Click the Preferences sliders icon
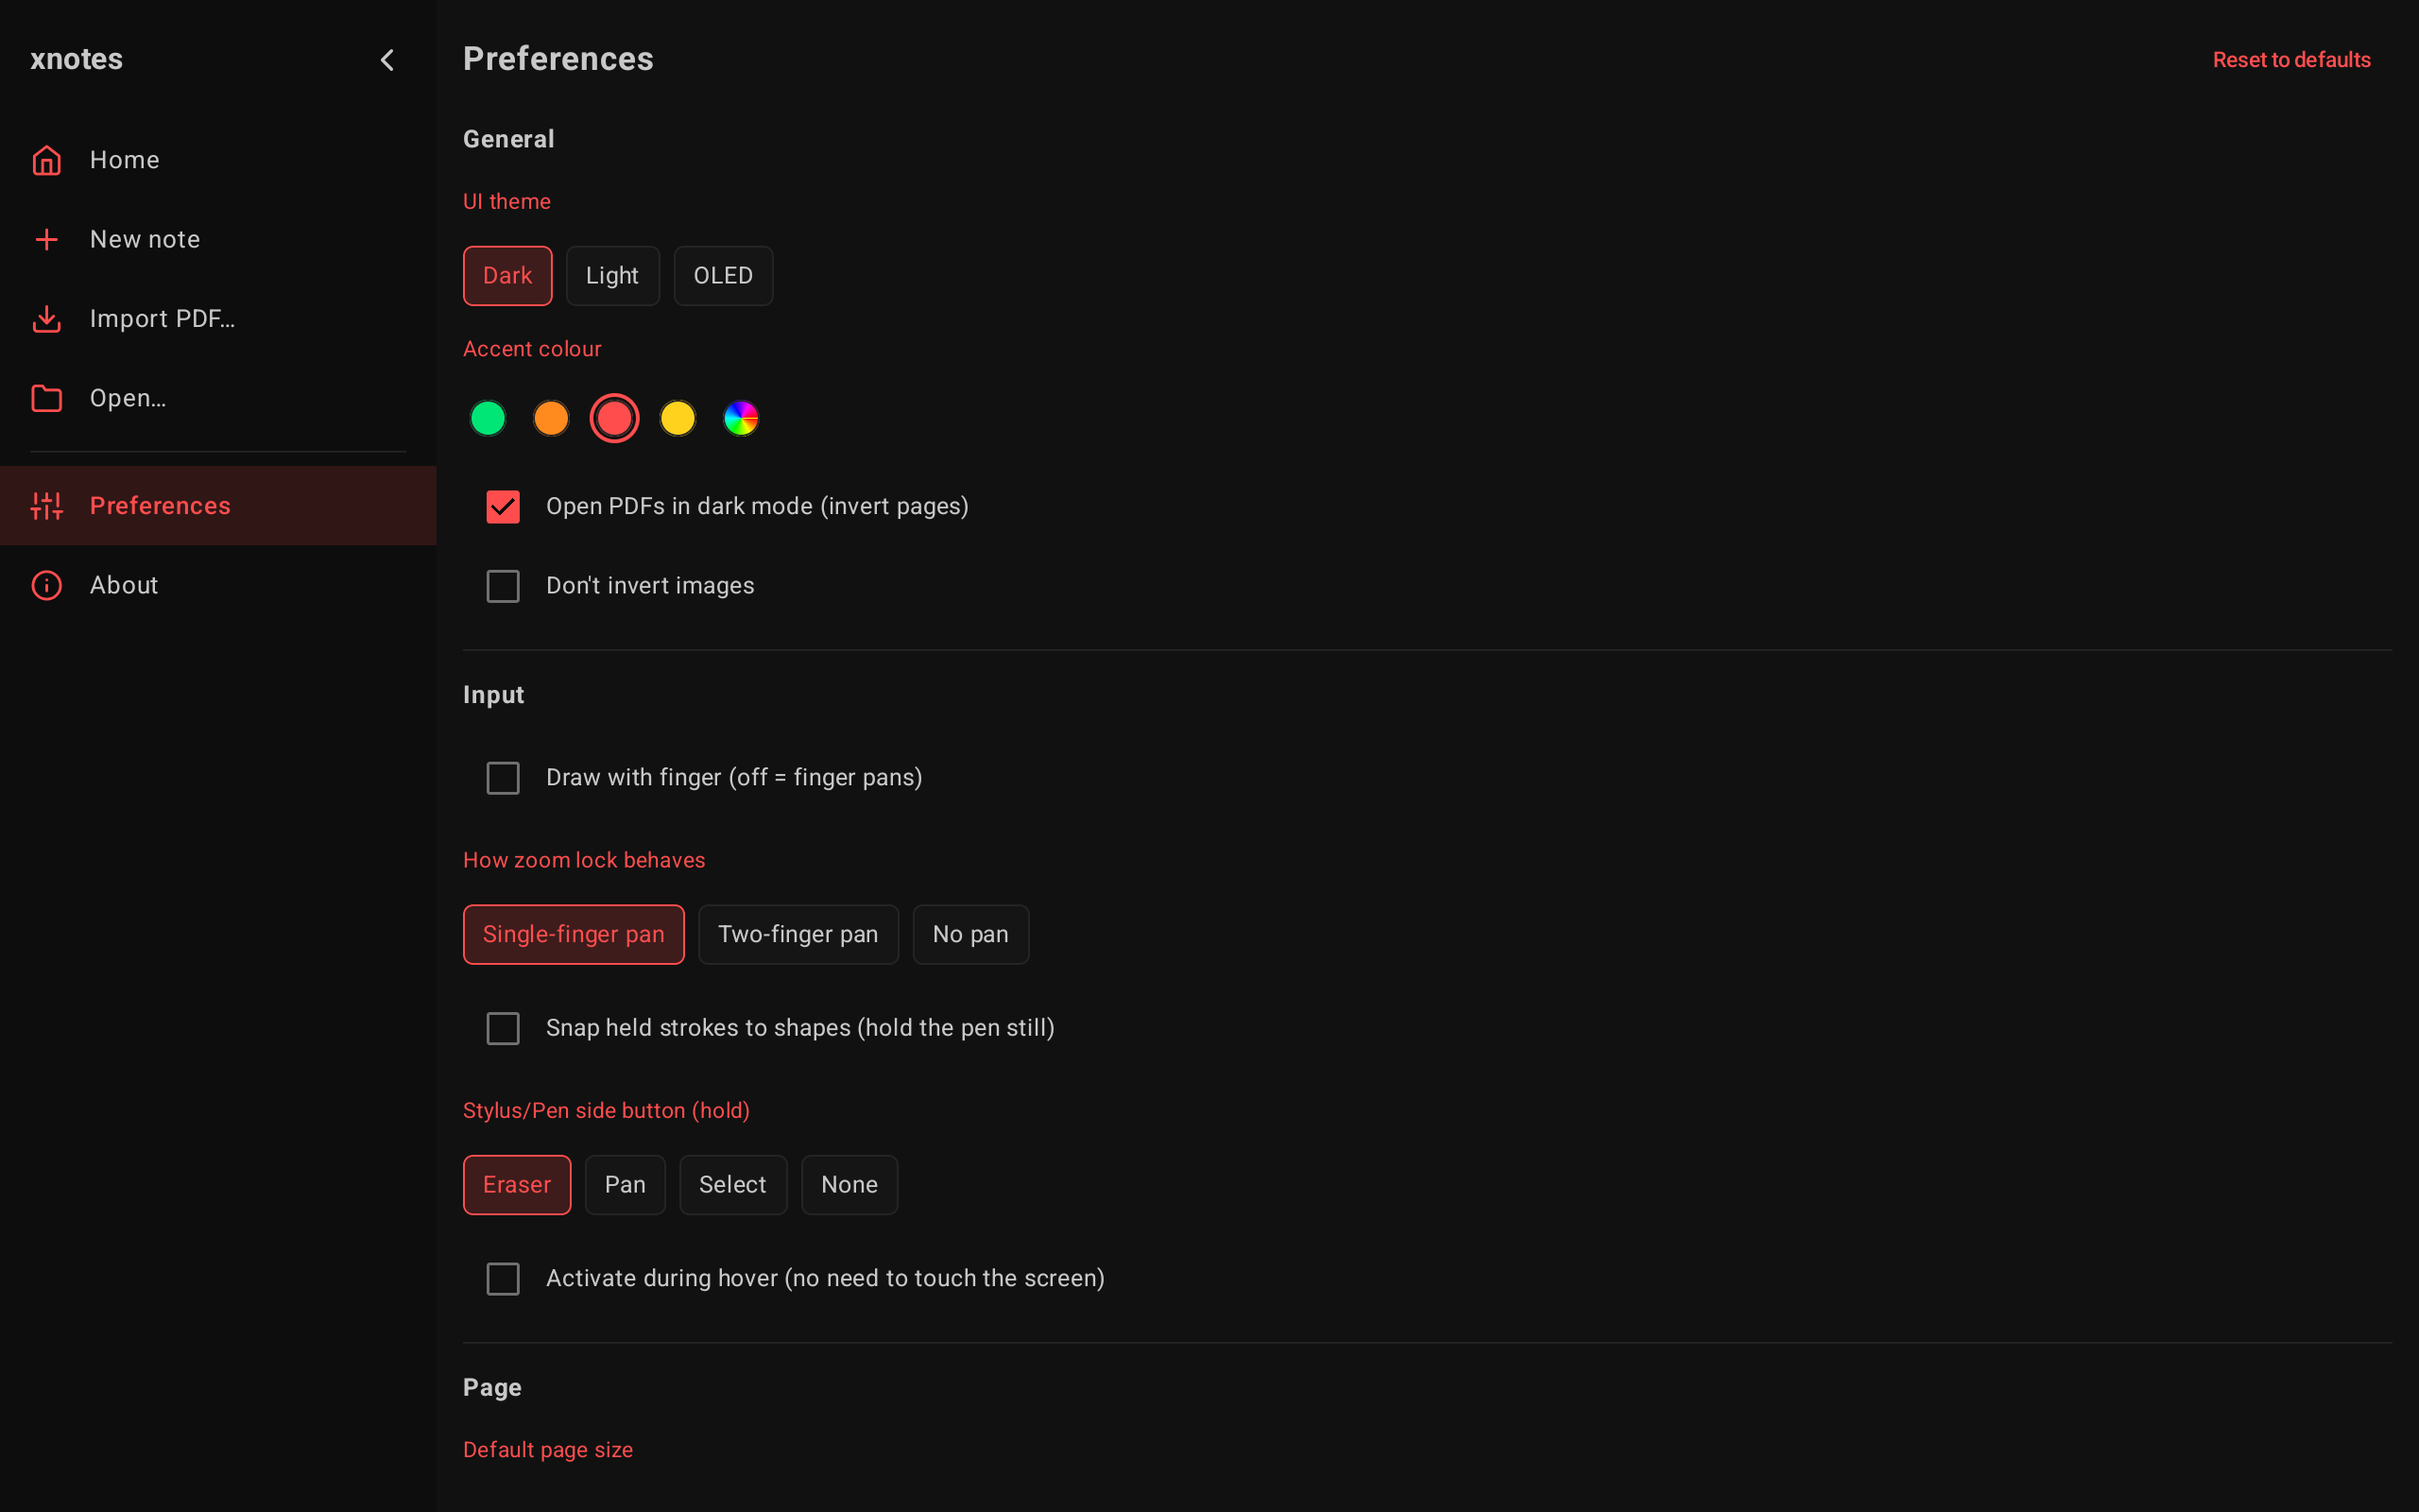This screenshot has height=1512, width=2419. [47, 506]
